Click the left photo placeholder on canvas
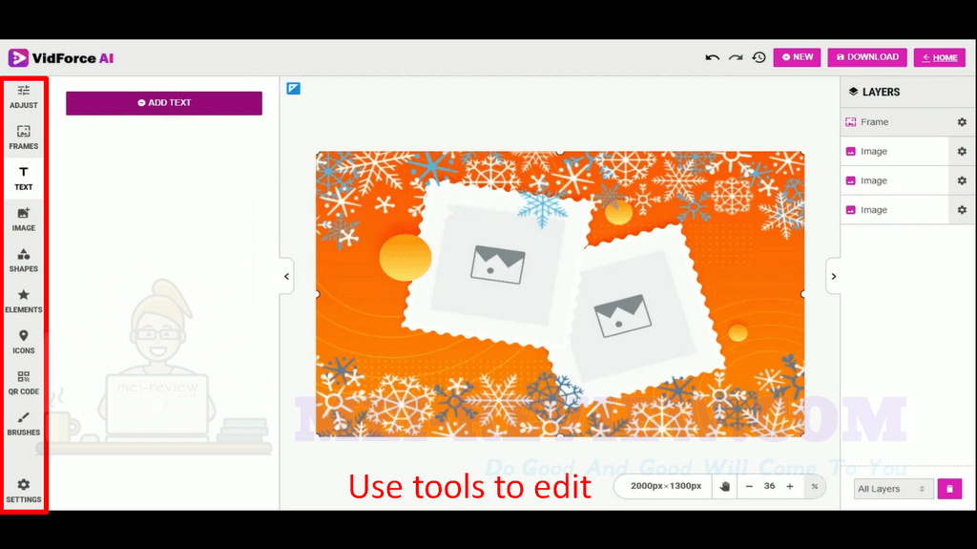Image resolution: width=977 pixels, height=549 pixels. click(x=498, y=264)
